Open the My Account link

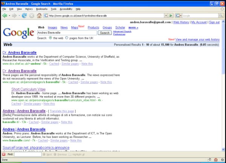point(199,22)
